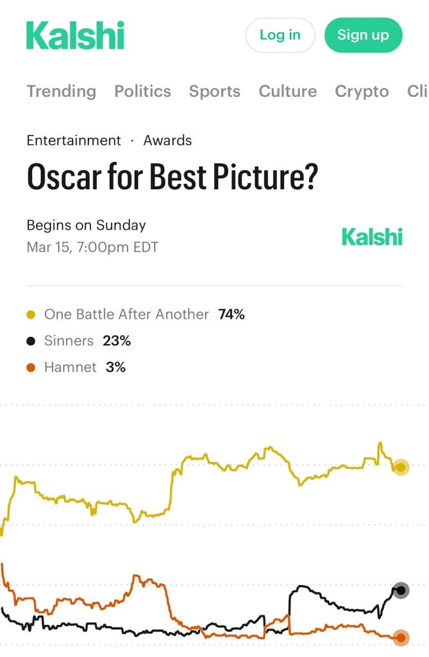
Task: Follow the Awards breadcrumb link
Action: pos(167,141)
